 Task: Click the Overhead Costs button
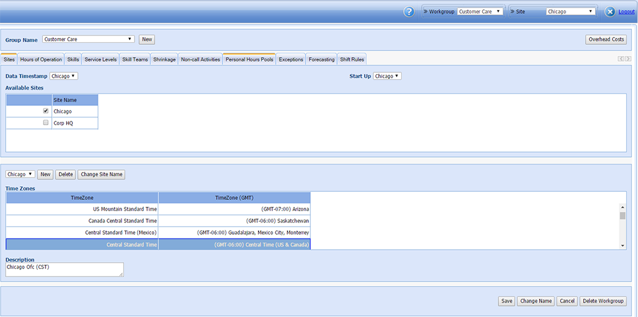(606, 39)
